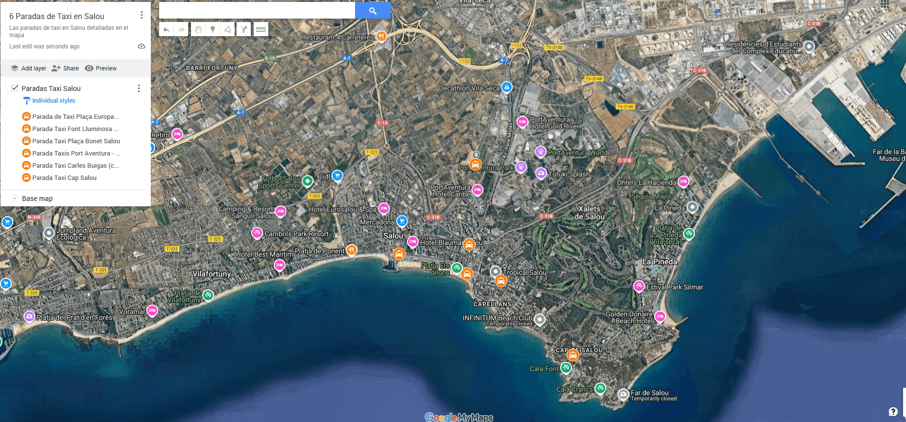Click the map description text
Screen dimensions: 906x422
pos(69,31)
